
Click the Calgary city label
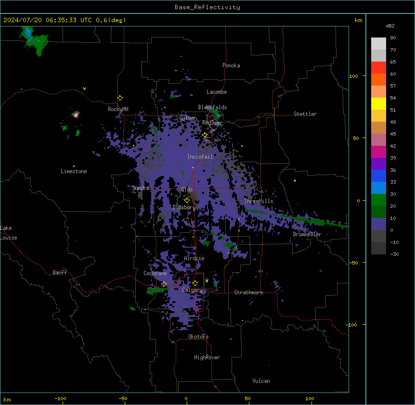coord(192,290)
